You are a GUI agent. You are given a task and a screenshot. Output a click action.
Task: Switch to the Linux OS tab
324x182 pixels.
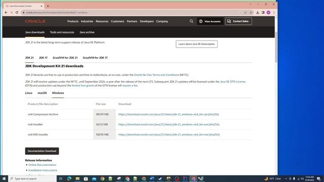29,93
